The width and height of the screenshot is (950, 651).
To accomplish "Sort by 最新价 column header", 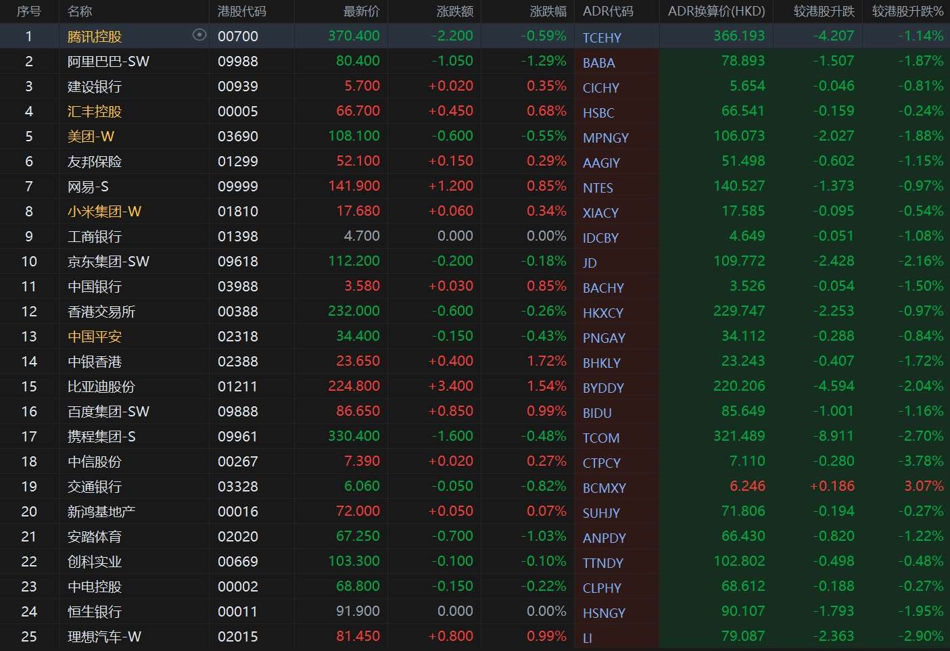I will tap(362, 11).
